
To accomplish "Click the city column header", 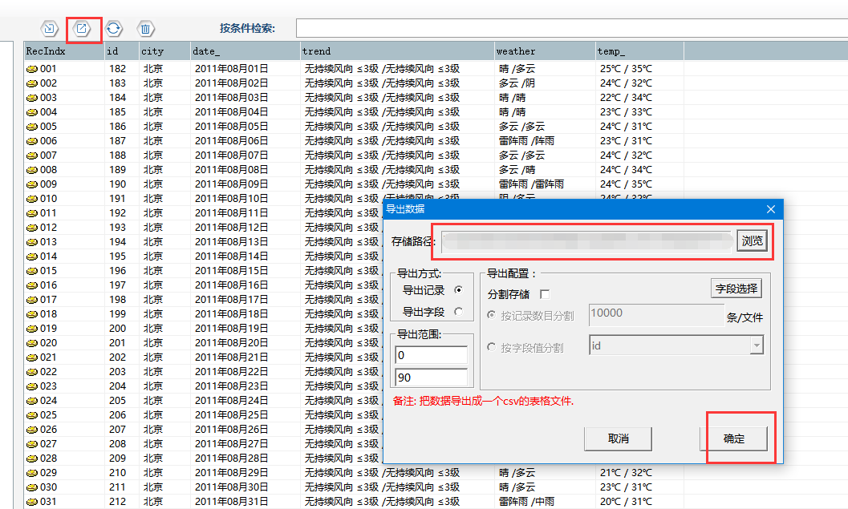I will pyautogui.click(x=163, y=51).
